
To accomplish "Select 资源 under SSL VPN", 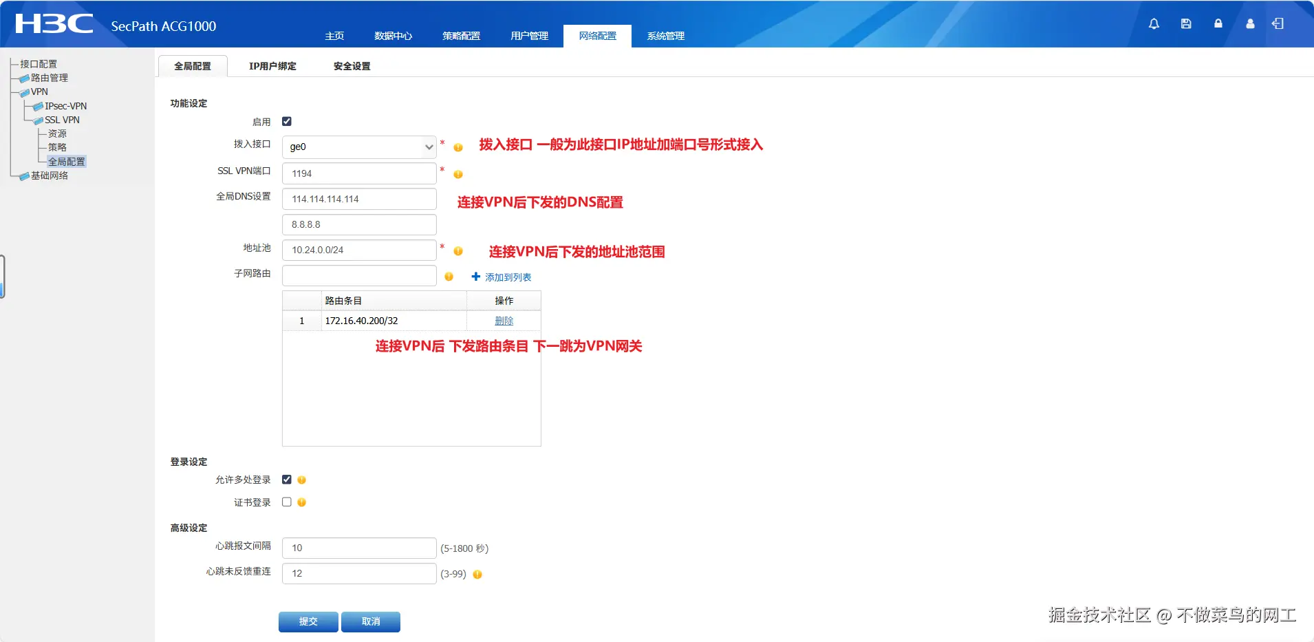I will [57, 133].
